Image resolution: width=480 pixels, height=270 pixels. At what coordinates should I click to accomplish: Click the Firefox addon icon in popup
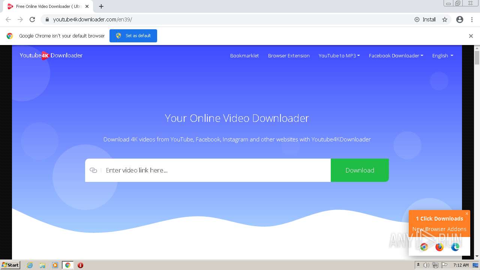439,247
